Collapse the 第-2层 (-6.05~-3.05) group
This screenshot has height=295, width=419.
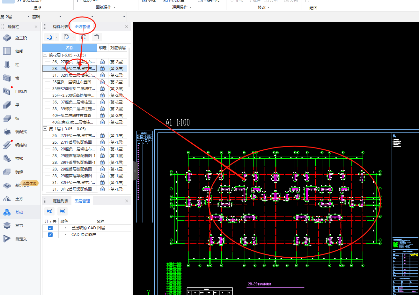pyautogui.click(x=45, y=55)
